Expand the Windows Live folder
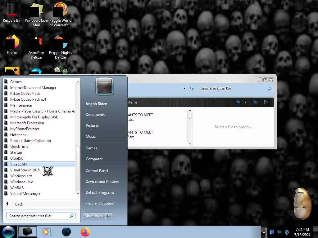Image resolution: width=318 pixels, height=238 pixels. 39,182
